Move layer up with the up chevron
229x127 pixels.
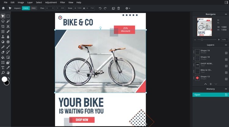pos(205,84)
